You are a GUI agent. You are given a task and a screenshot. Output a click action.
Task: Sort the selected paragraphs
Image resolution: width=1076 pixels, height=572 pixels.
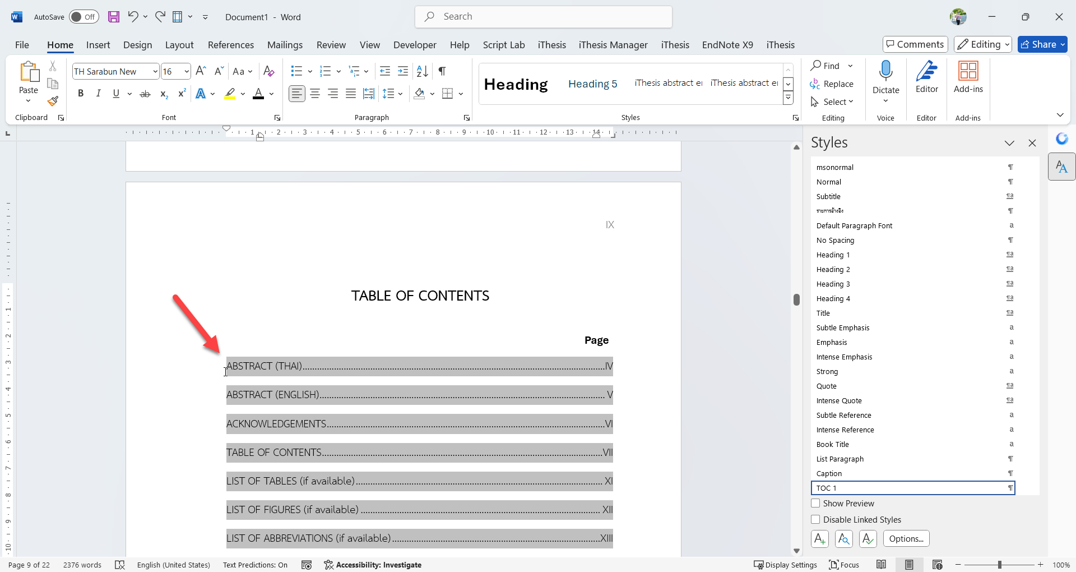(x=423, y=71)
